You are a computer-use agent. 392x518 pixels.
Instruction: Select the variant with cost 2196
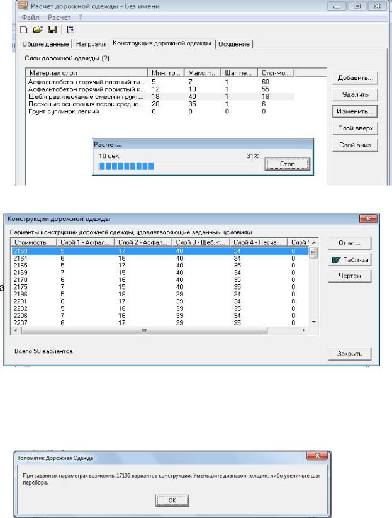(x=160, y=294)
